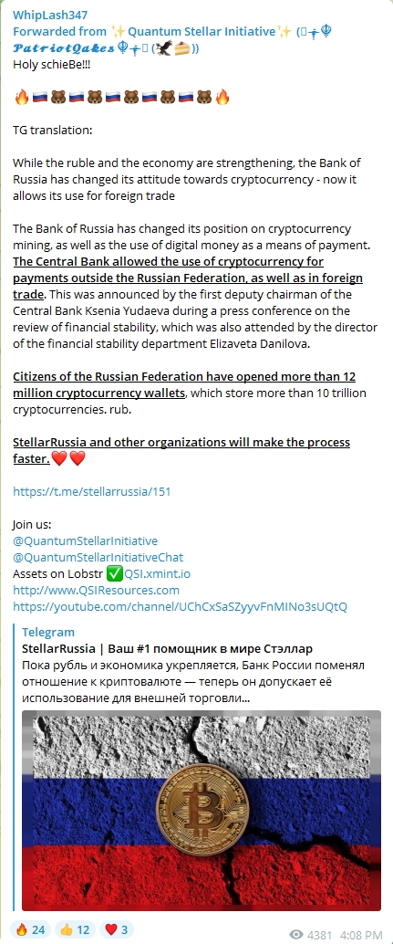Click the Telegram preview site label
This screenshot has width=393, height=944.
click(48, 632)
